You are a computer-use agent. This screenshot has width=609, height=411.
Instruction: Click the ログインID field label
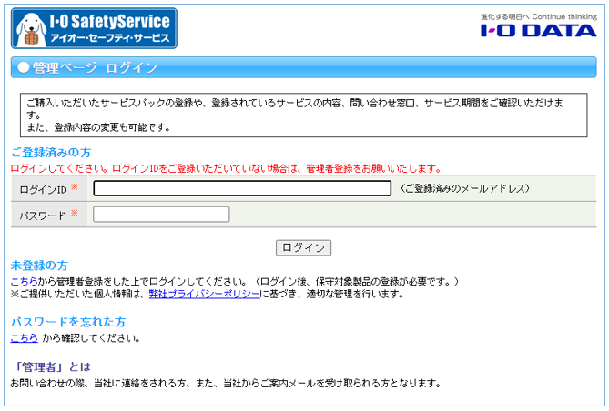click(x=43, y=189)
